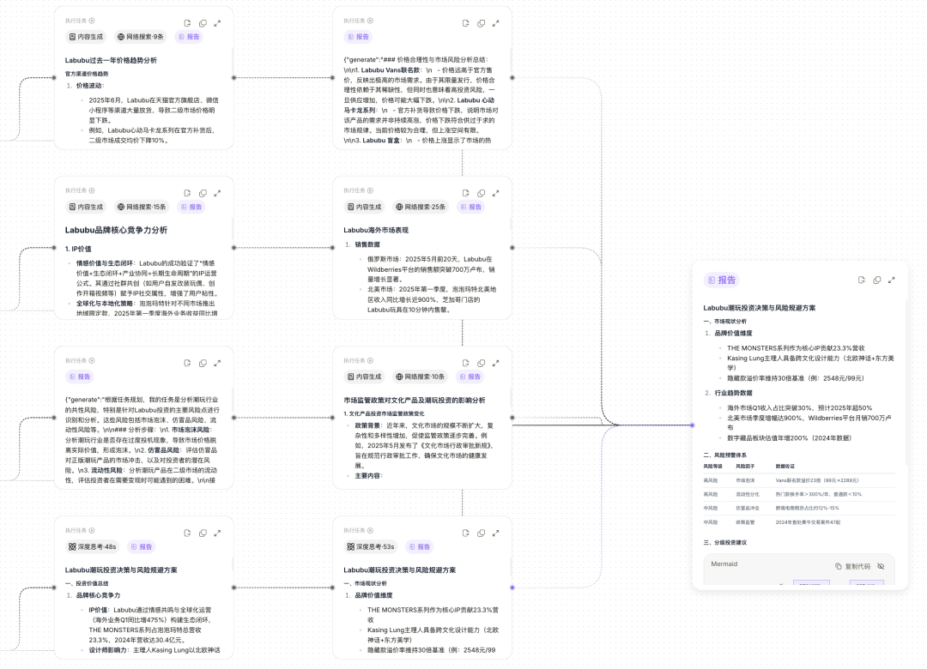The width and height of the screenshot is (927, 669).
Task: Open 深度思考·53s tab
Action: (371, 546)
